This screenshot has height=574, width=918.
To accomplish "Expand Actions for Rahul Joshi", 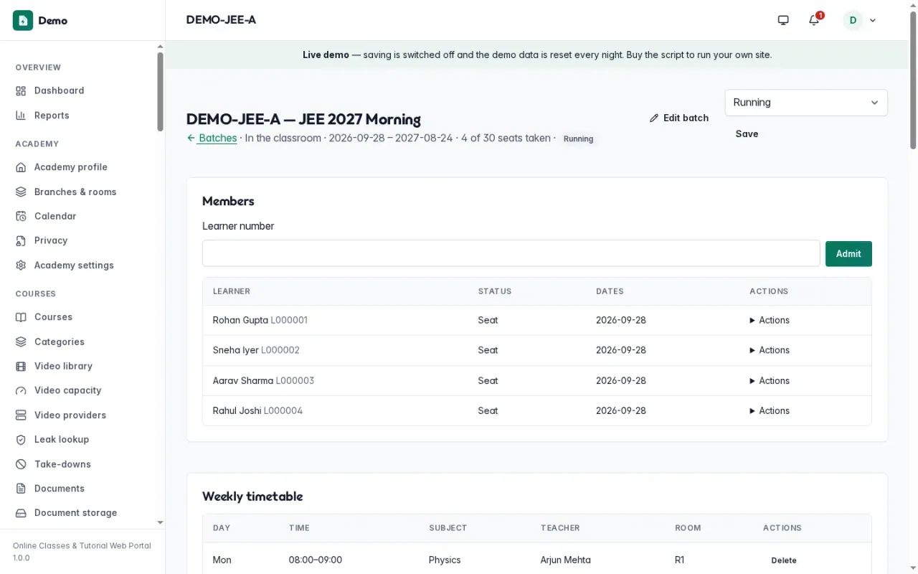I will pos(770,411).
